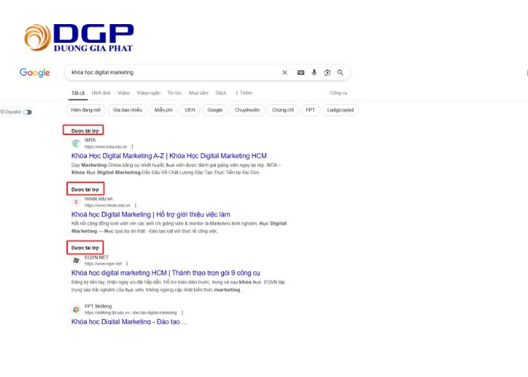The height and width of the screenshot is (377, 528).
Task: Open more options for the IMTA ad
Action: pos(132,147)
